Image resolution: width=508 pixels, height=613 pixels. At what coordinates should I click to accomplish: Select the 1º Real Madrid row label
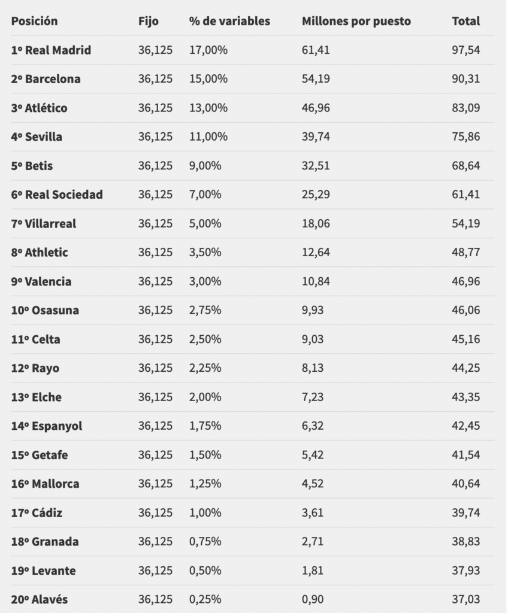coord(51,50)
